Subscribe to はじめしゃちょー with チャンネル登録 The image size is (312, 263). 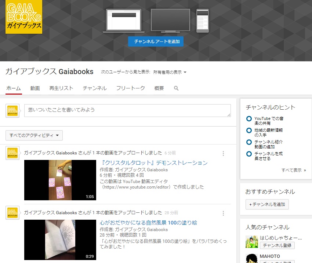coord(277,245)
